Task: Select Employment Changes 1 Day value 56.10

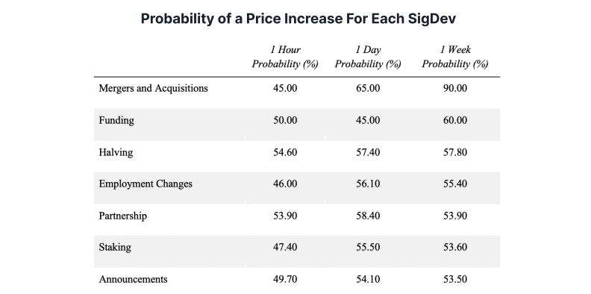Action: [368, 184]
